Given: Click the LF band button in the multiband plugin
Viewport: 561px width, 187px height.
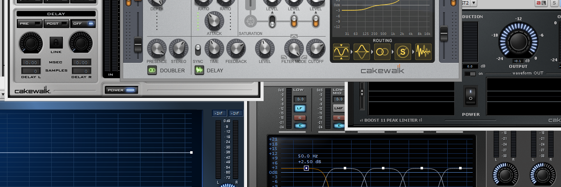Looking at the screenshot, I should [299, 109].
